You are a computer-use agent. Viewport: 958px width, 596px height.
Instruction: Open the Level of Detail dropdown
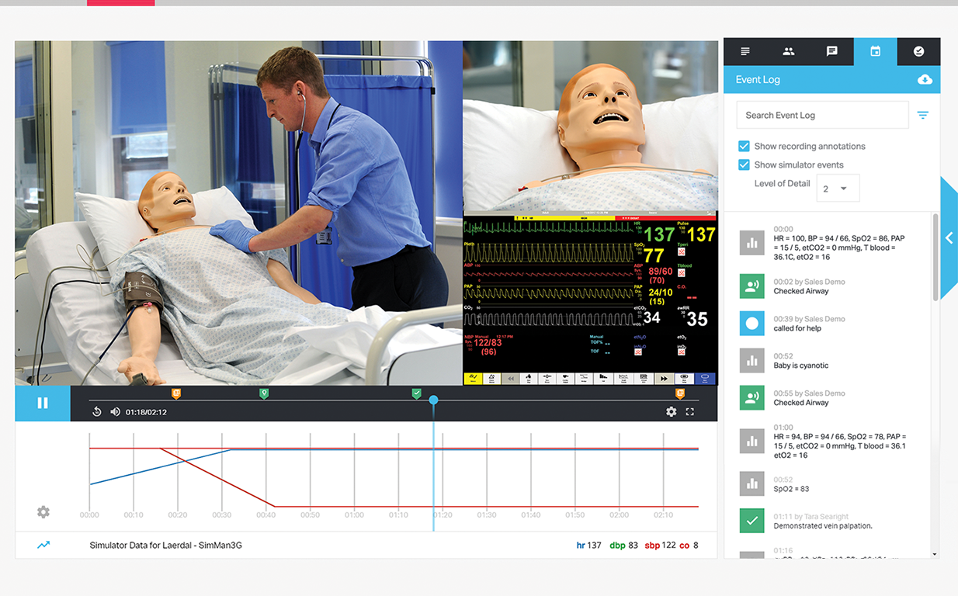(x=838, y=188)
